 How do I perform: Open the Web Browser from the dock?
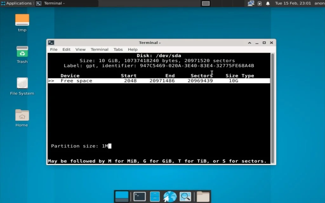point(170,196)
